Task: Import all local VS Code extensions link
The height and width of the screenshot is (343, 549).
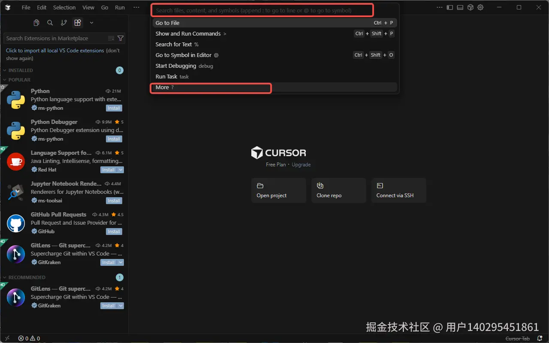Action: click(x=55, y=51)
